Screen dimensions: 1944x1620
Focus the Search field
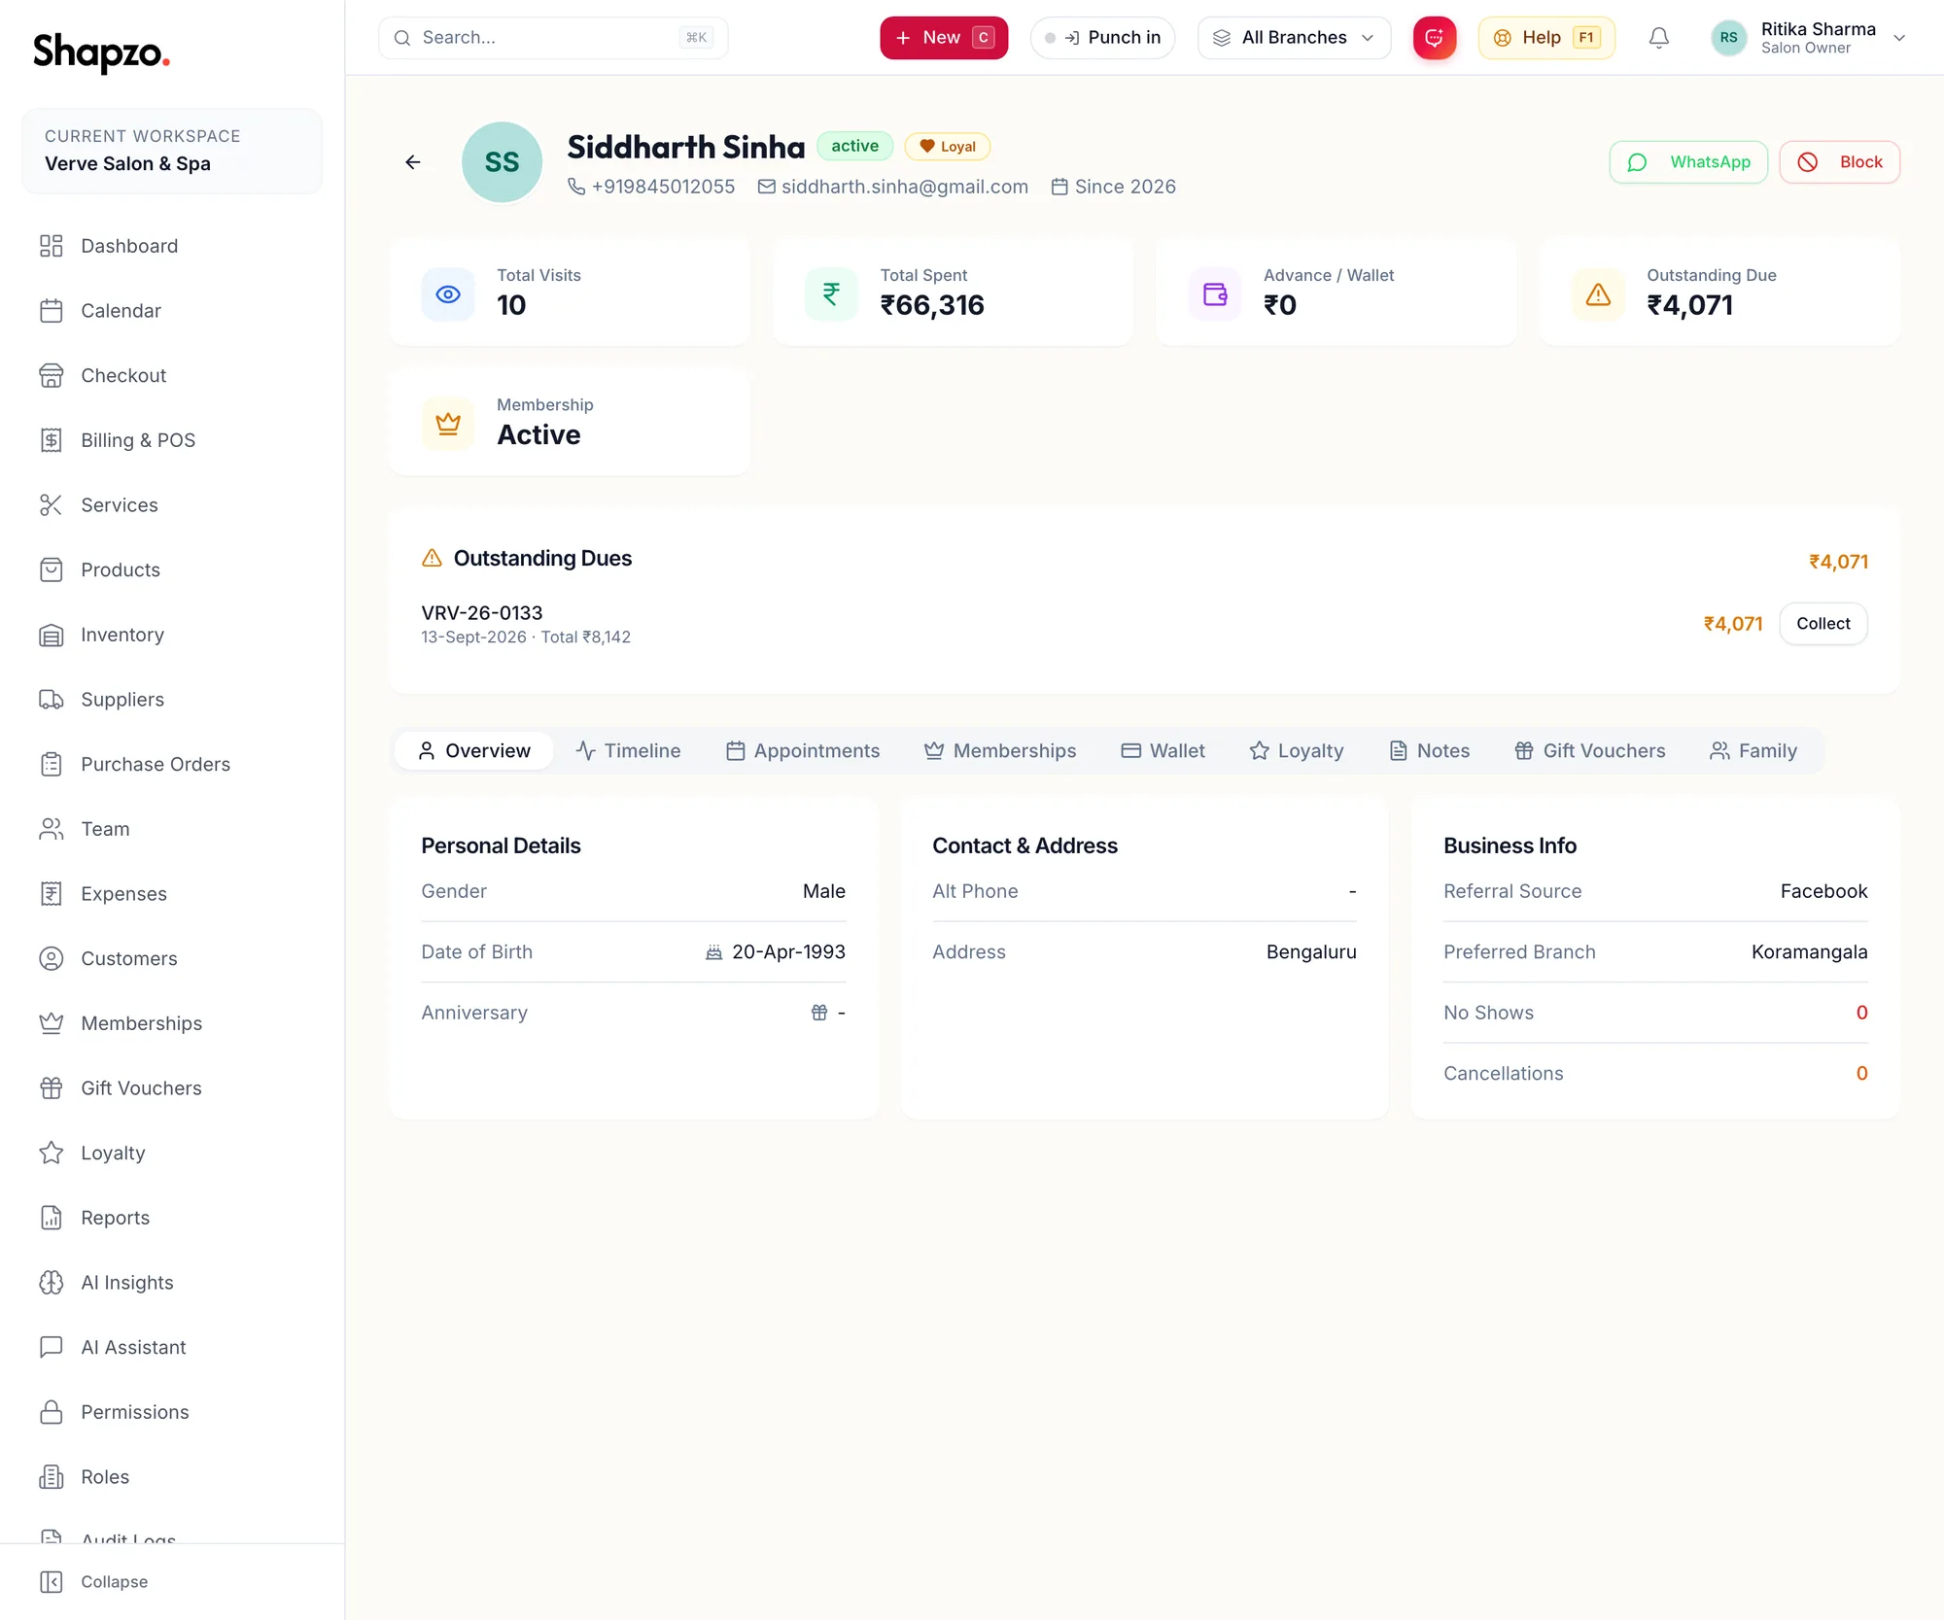553,38
